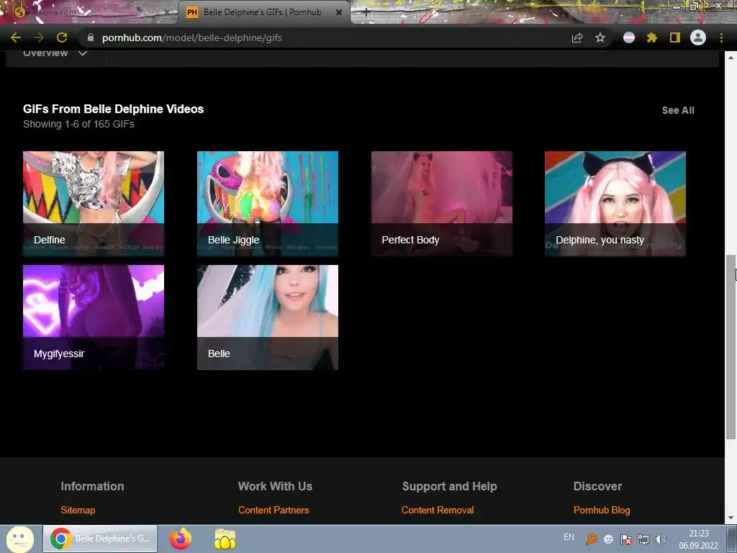The width and height of the screenshot is (737, 553).
Task: Click the See All link
Action: click(x=678, y=110)
